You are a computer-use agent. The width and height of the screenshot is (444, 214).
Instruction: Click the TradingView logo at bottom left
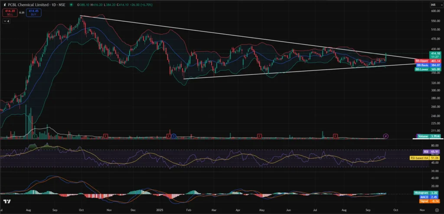coord(7,202)
